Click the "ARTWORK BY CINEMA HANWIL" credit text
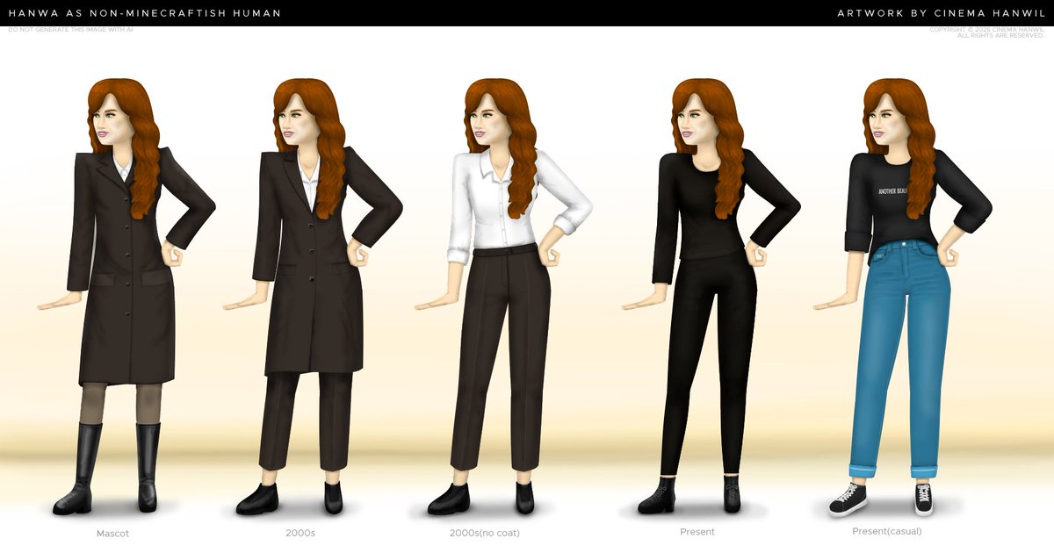1054x553 pixels. coord(941,13)
